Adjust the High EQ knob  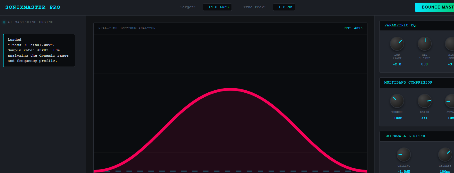450,44
